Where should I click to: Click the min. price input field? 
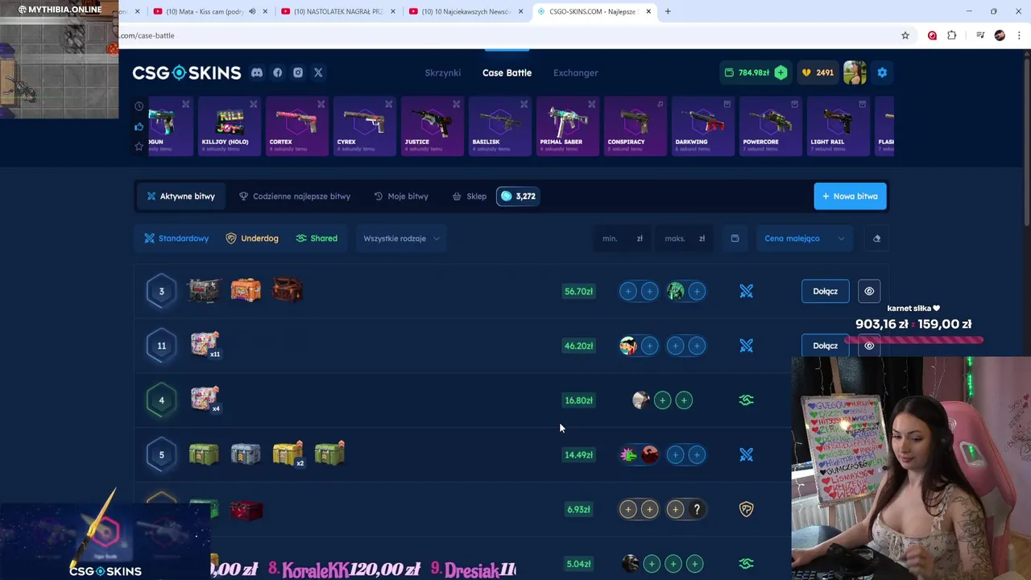(623, 238)
